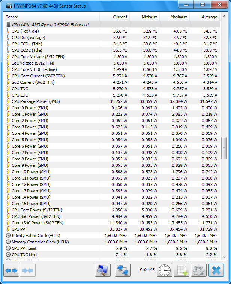Click the expand columns left-right arrows button
Screen dimensions: 231x284
tap(11, 270)
